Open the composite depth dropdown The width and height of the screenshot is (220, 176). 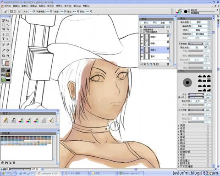164,23
